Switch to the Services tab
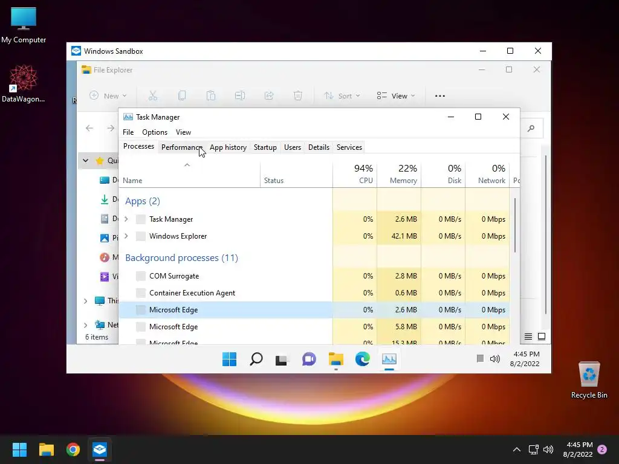The height and width of the screenshot is (464, 619). (x=349, y=147)
